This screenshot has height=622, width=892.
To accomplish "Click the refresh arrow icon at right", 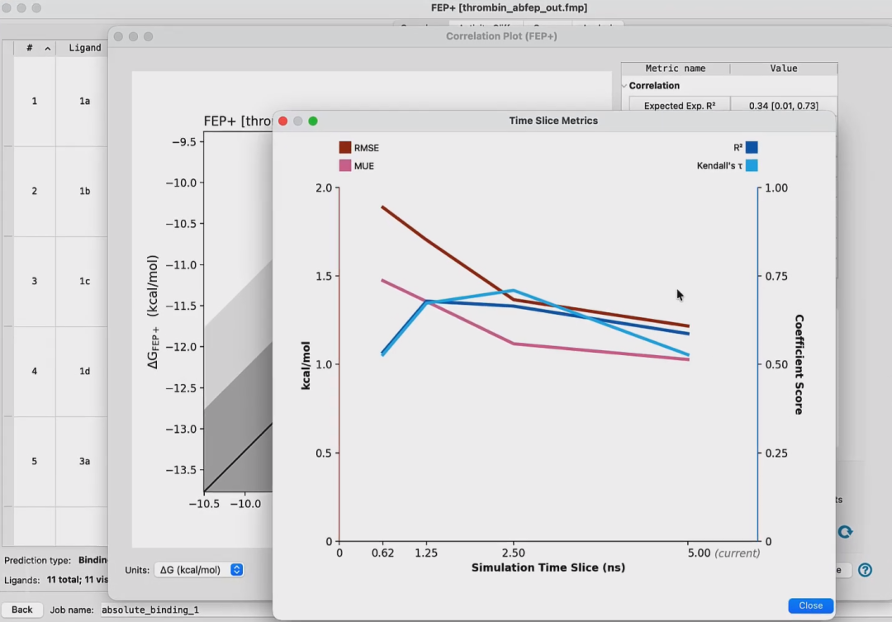I will click(846, 531).
